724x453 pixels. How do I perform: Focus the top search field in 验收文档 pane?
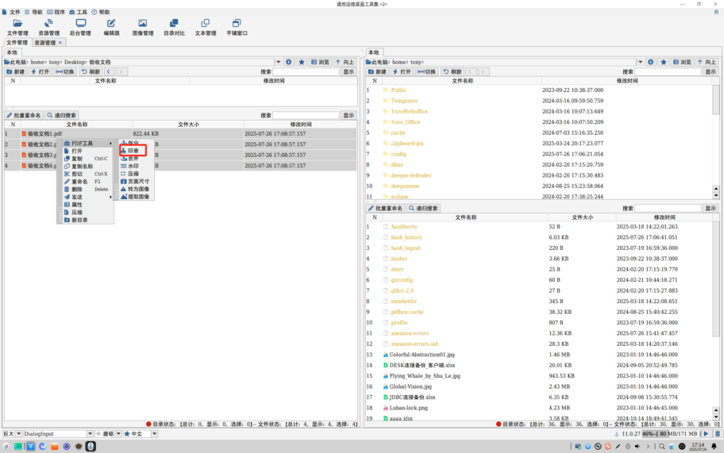point(306,72)
